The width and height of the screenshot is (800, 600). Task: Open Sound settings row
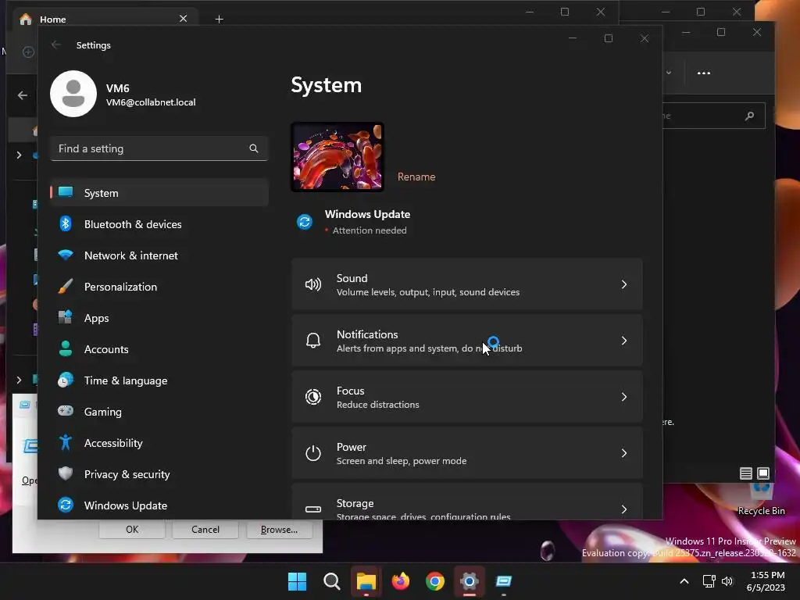click(x=467, y=284)
